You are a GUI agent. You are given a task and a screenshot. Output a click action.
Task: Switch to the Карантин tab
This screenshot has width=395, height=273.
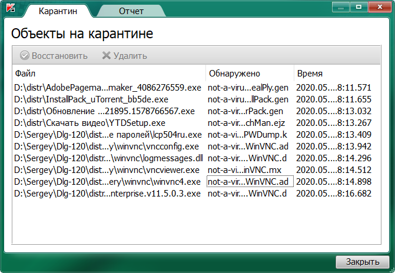click(58, 11)
